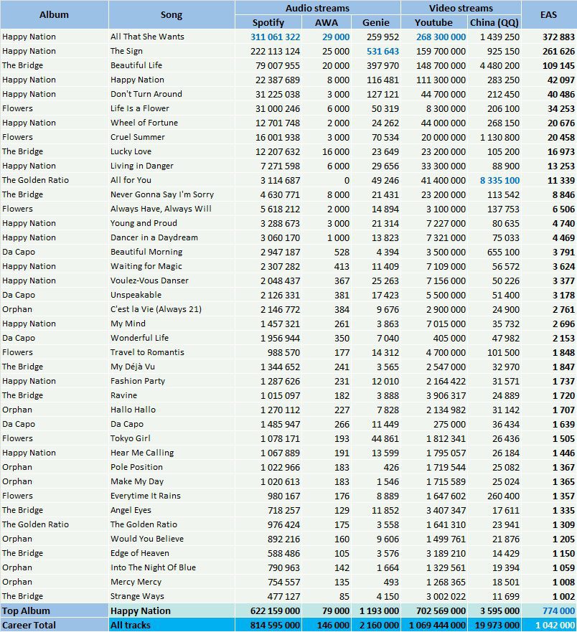Click the Audio streams header
The image size is (577, 632).
pyautogui.click(x=317, y=8)
